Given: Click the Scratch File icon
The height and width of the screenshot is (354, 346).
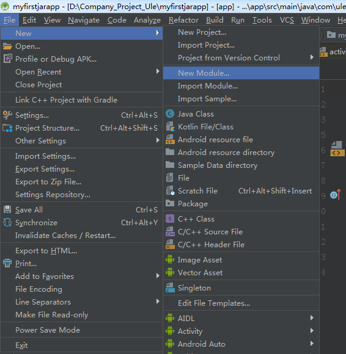Looking at the screenshot, I should (171, 190).
